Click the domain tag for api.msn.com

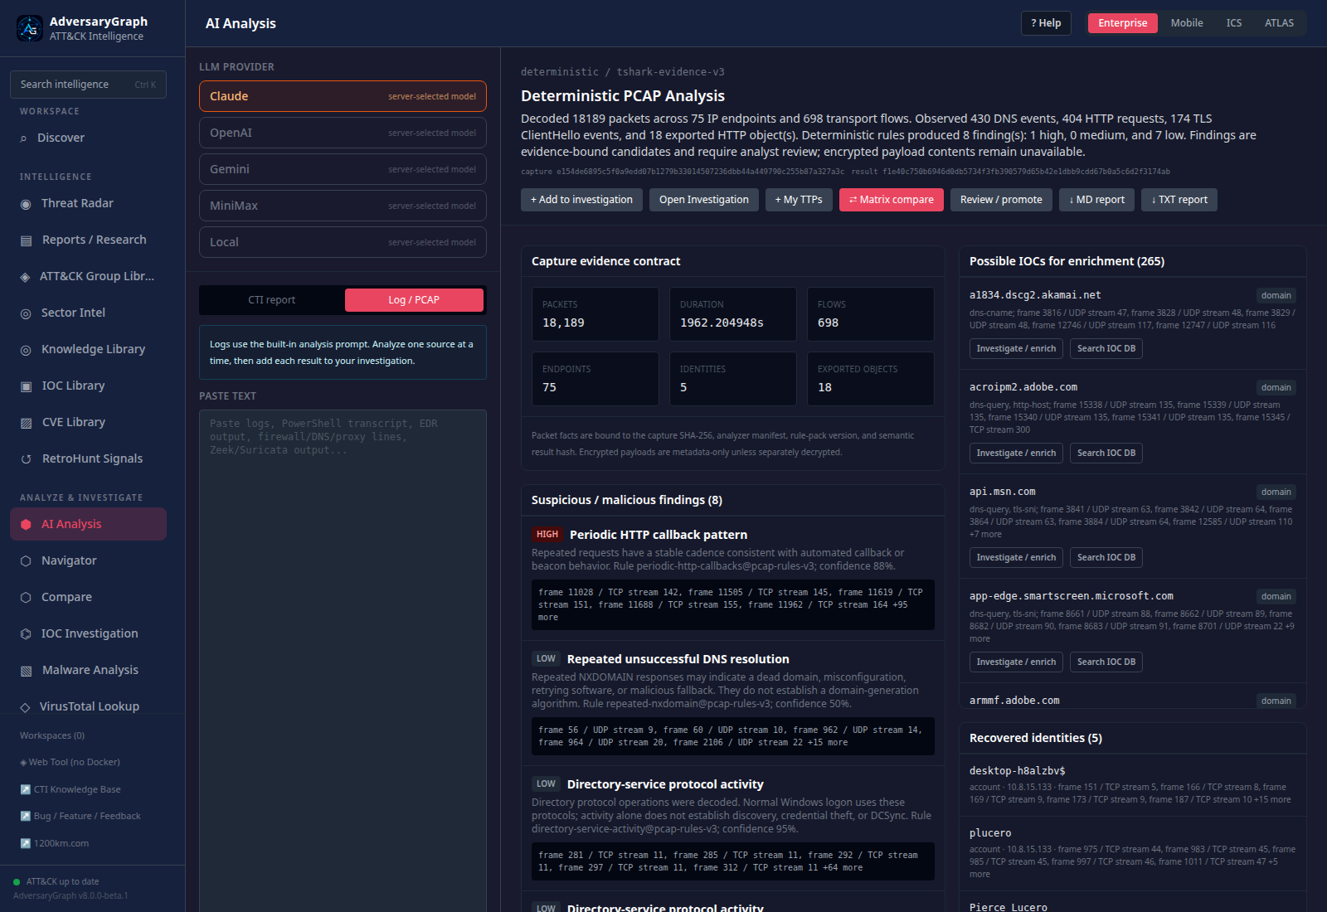pyautogui.click(x=1276, y=492)
